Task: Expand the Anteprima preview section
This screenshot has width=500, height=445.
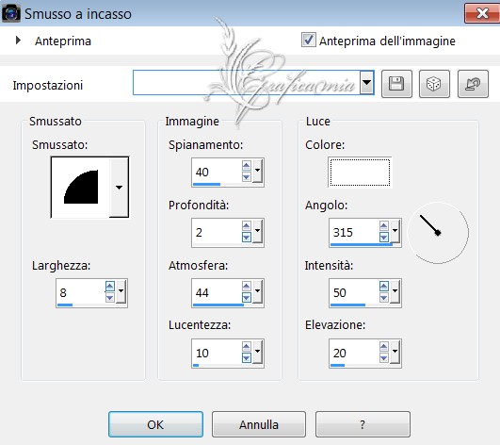Action: click(x=18, y=41)
